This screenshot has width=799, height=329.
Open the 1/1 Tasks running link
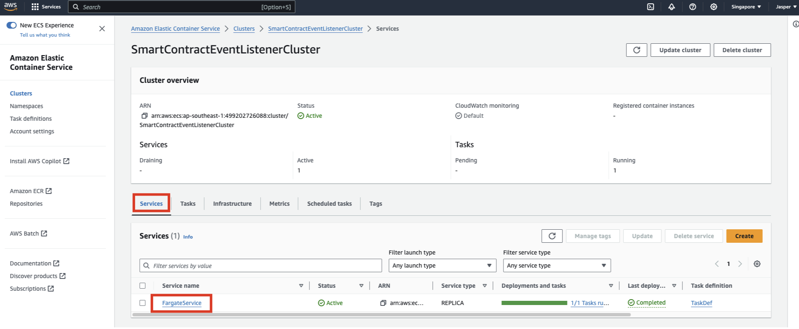click(590, 303)
